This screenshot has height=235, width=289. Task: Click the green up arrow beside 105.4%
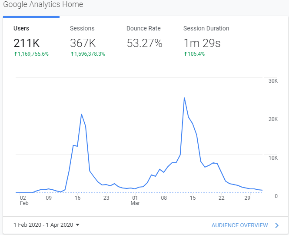click(x=186, y=54)
